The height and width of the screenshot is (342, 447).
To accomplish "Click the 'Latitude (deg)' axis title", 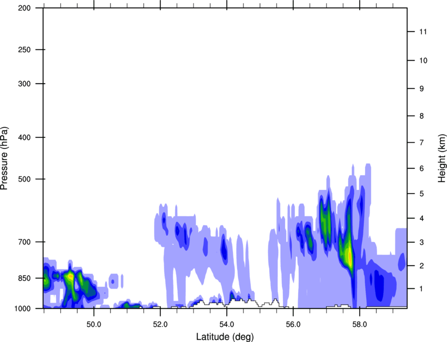I will (225, 337).
